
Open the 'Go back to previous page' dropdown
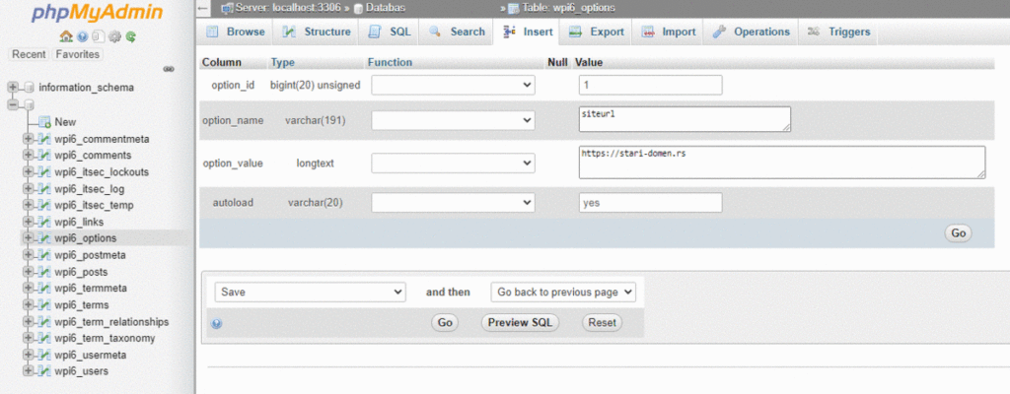click(563, 292)
